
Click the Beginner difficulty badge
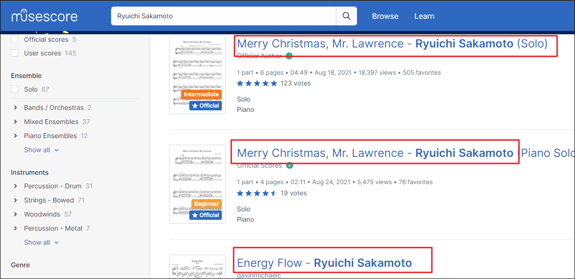click(207, 204)
